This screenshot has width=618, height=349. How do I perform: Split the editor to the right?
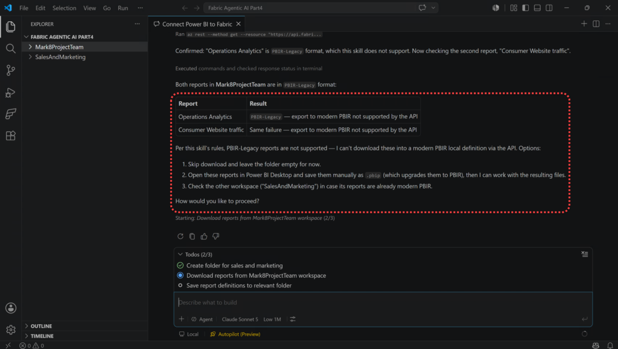[x=596, y=24]
